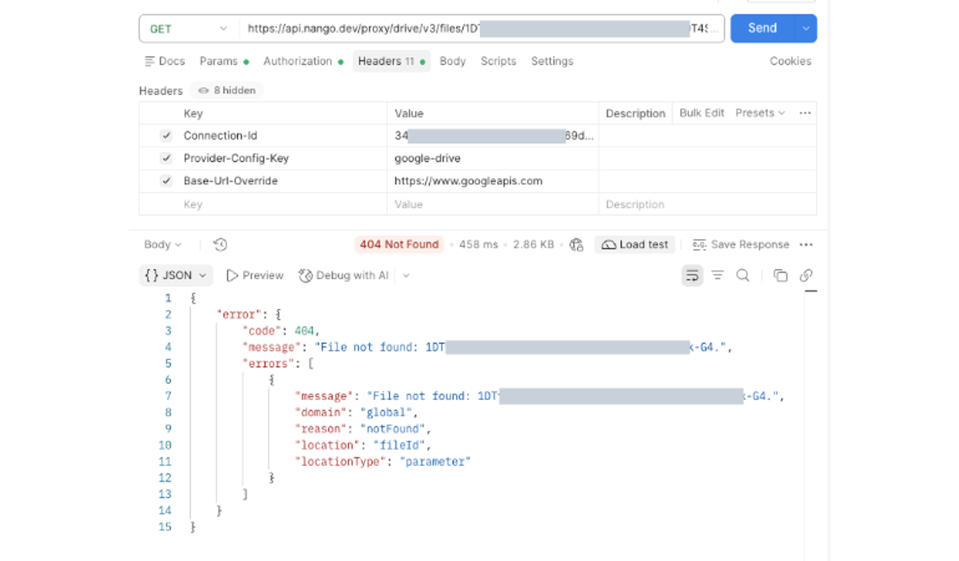Copy the response body icon
This screenshot has width=959, height=561.
781,276
